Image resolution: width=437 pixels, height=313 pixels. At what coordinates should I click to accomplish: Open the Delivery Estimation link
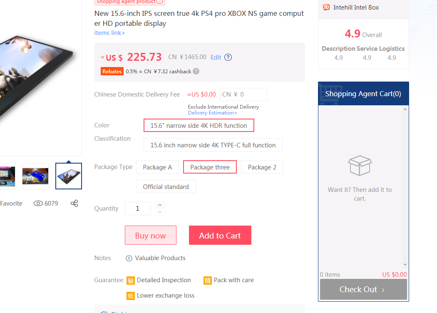click(x=212, y=113)
